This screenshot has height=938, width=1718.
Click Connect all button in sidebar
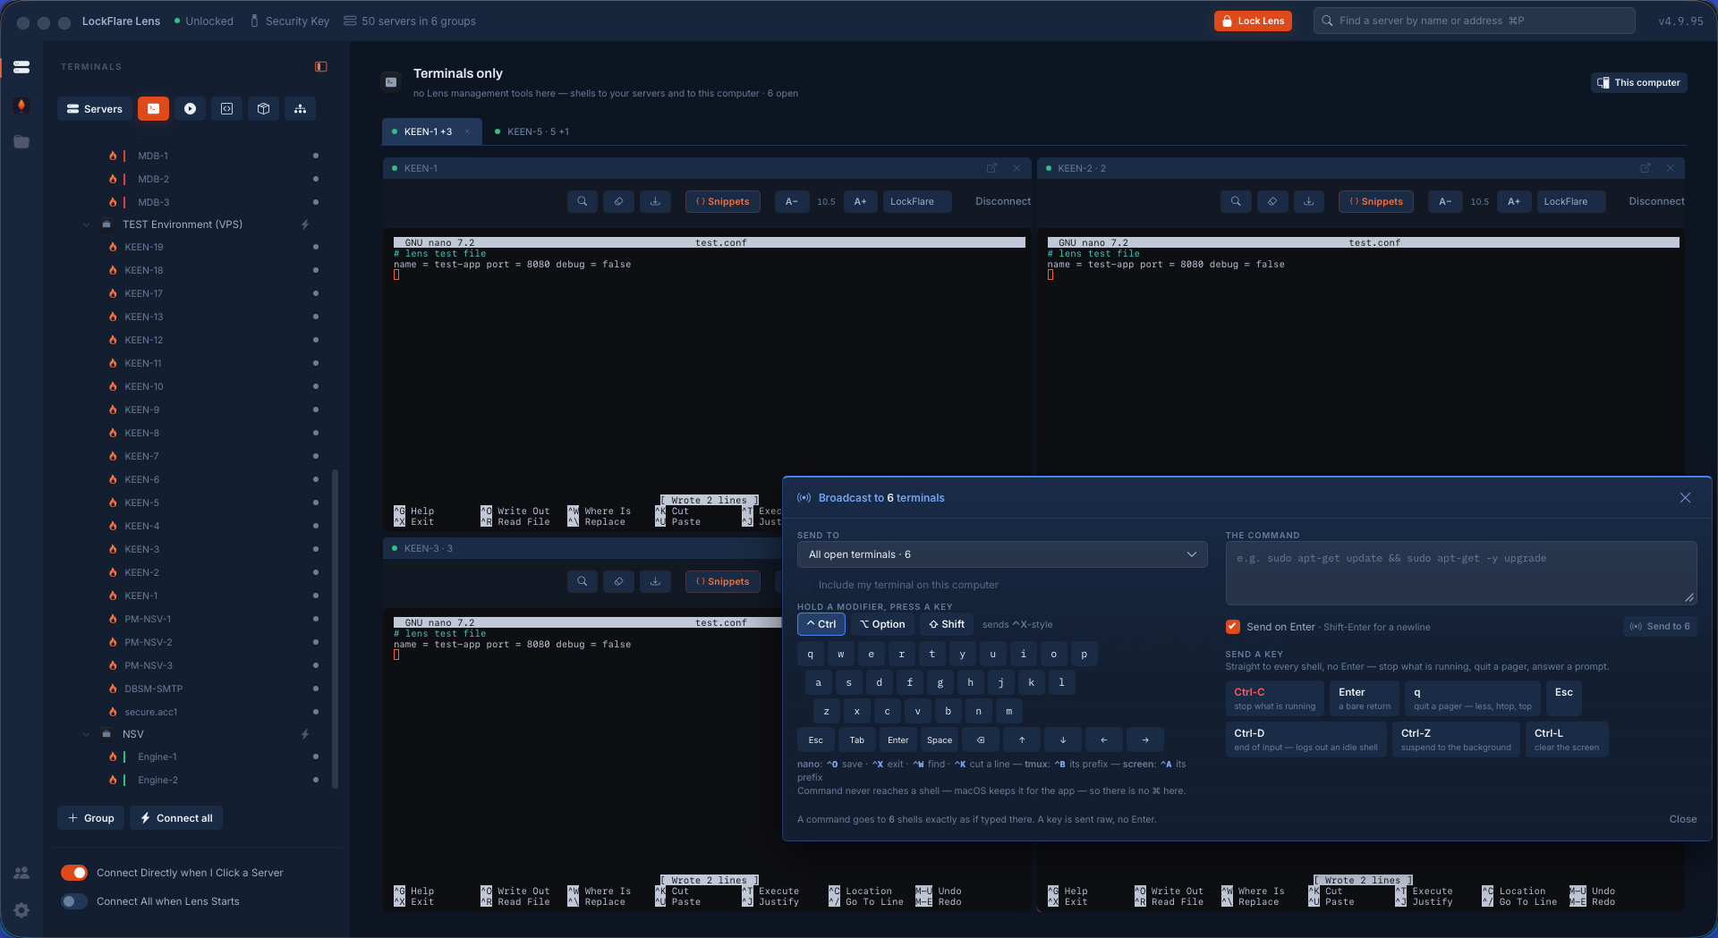(176, 818)
